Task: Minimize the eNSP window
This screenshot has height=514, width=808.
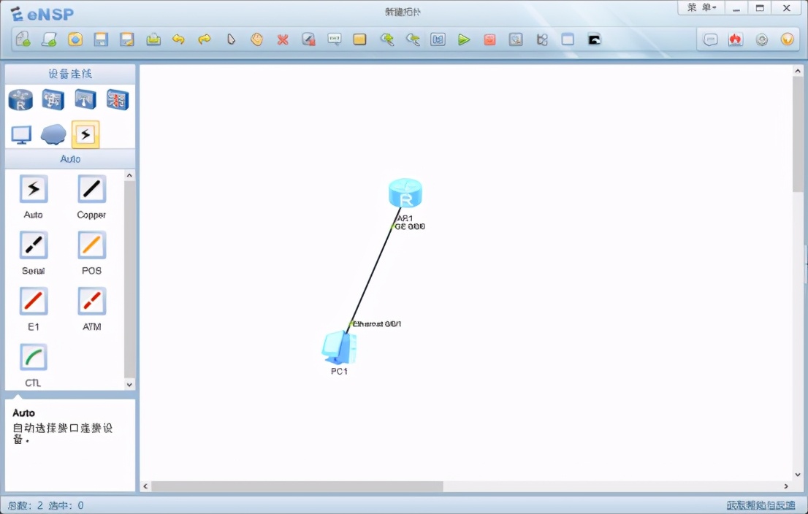Action: (736, 8)
